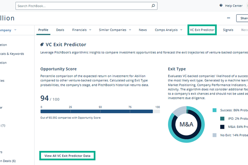The image size is (248, 165).
Task: Click the 'No Exit: 14%' legend label
Action: (x=234, y=135)
